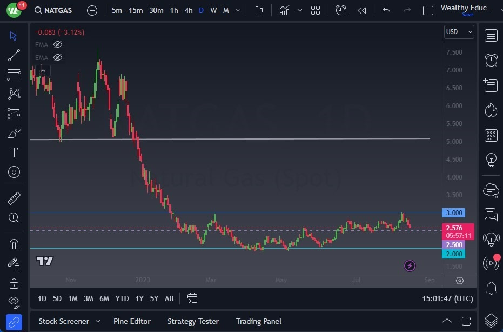The height and width of the screenshot is (332, 503).
Task: Open the Fibonacci retracement tool
Action: click(x=14, y=75)
